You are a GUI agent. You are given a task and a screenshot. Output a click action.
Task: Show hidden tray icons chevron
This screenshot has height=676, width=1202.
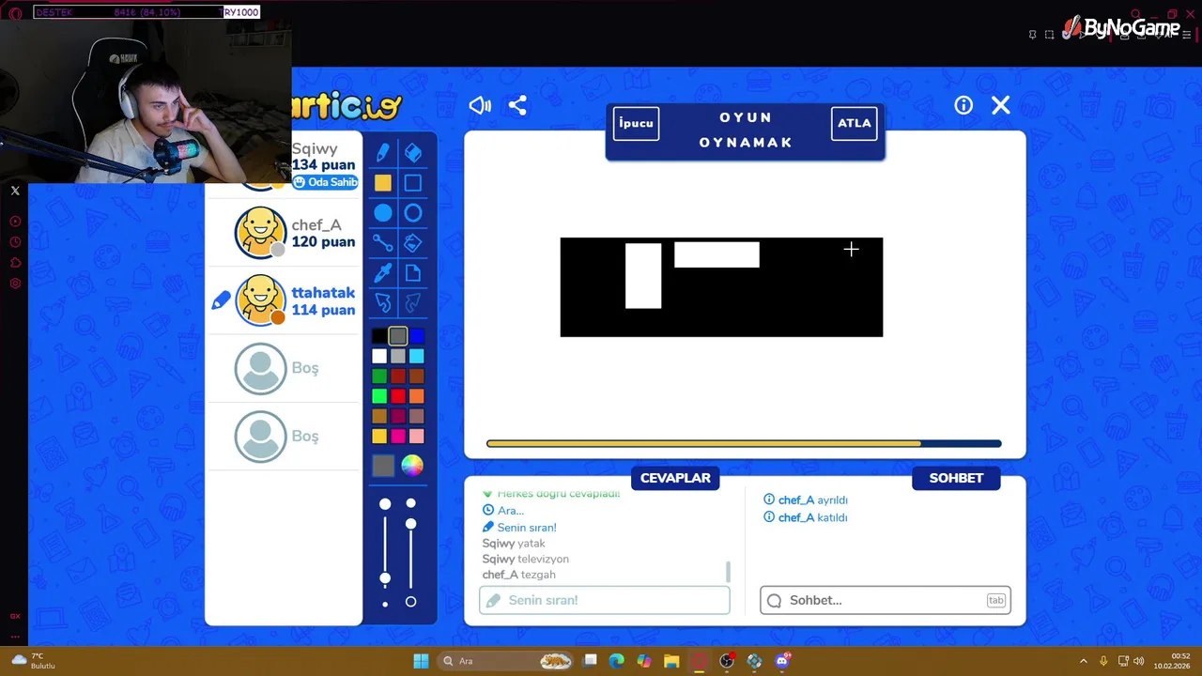(x=1083, y=661)
